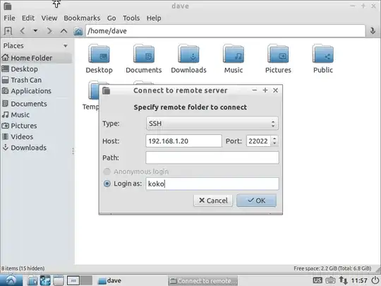This screenshot has height=286, width=381.
Task: Click the Login as field containing koko
Action: tap(212, 184)
